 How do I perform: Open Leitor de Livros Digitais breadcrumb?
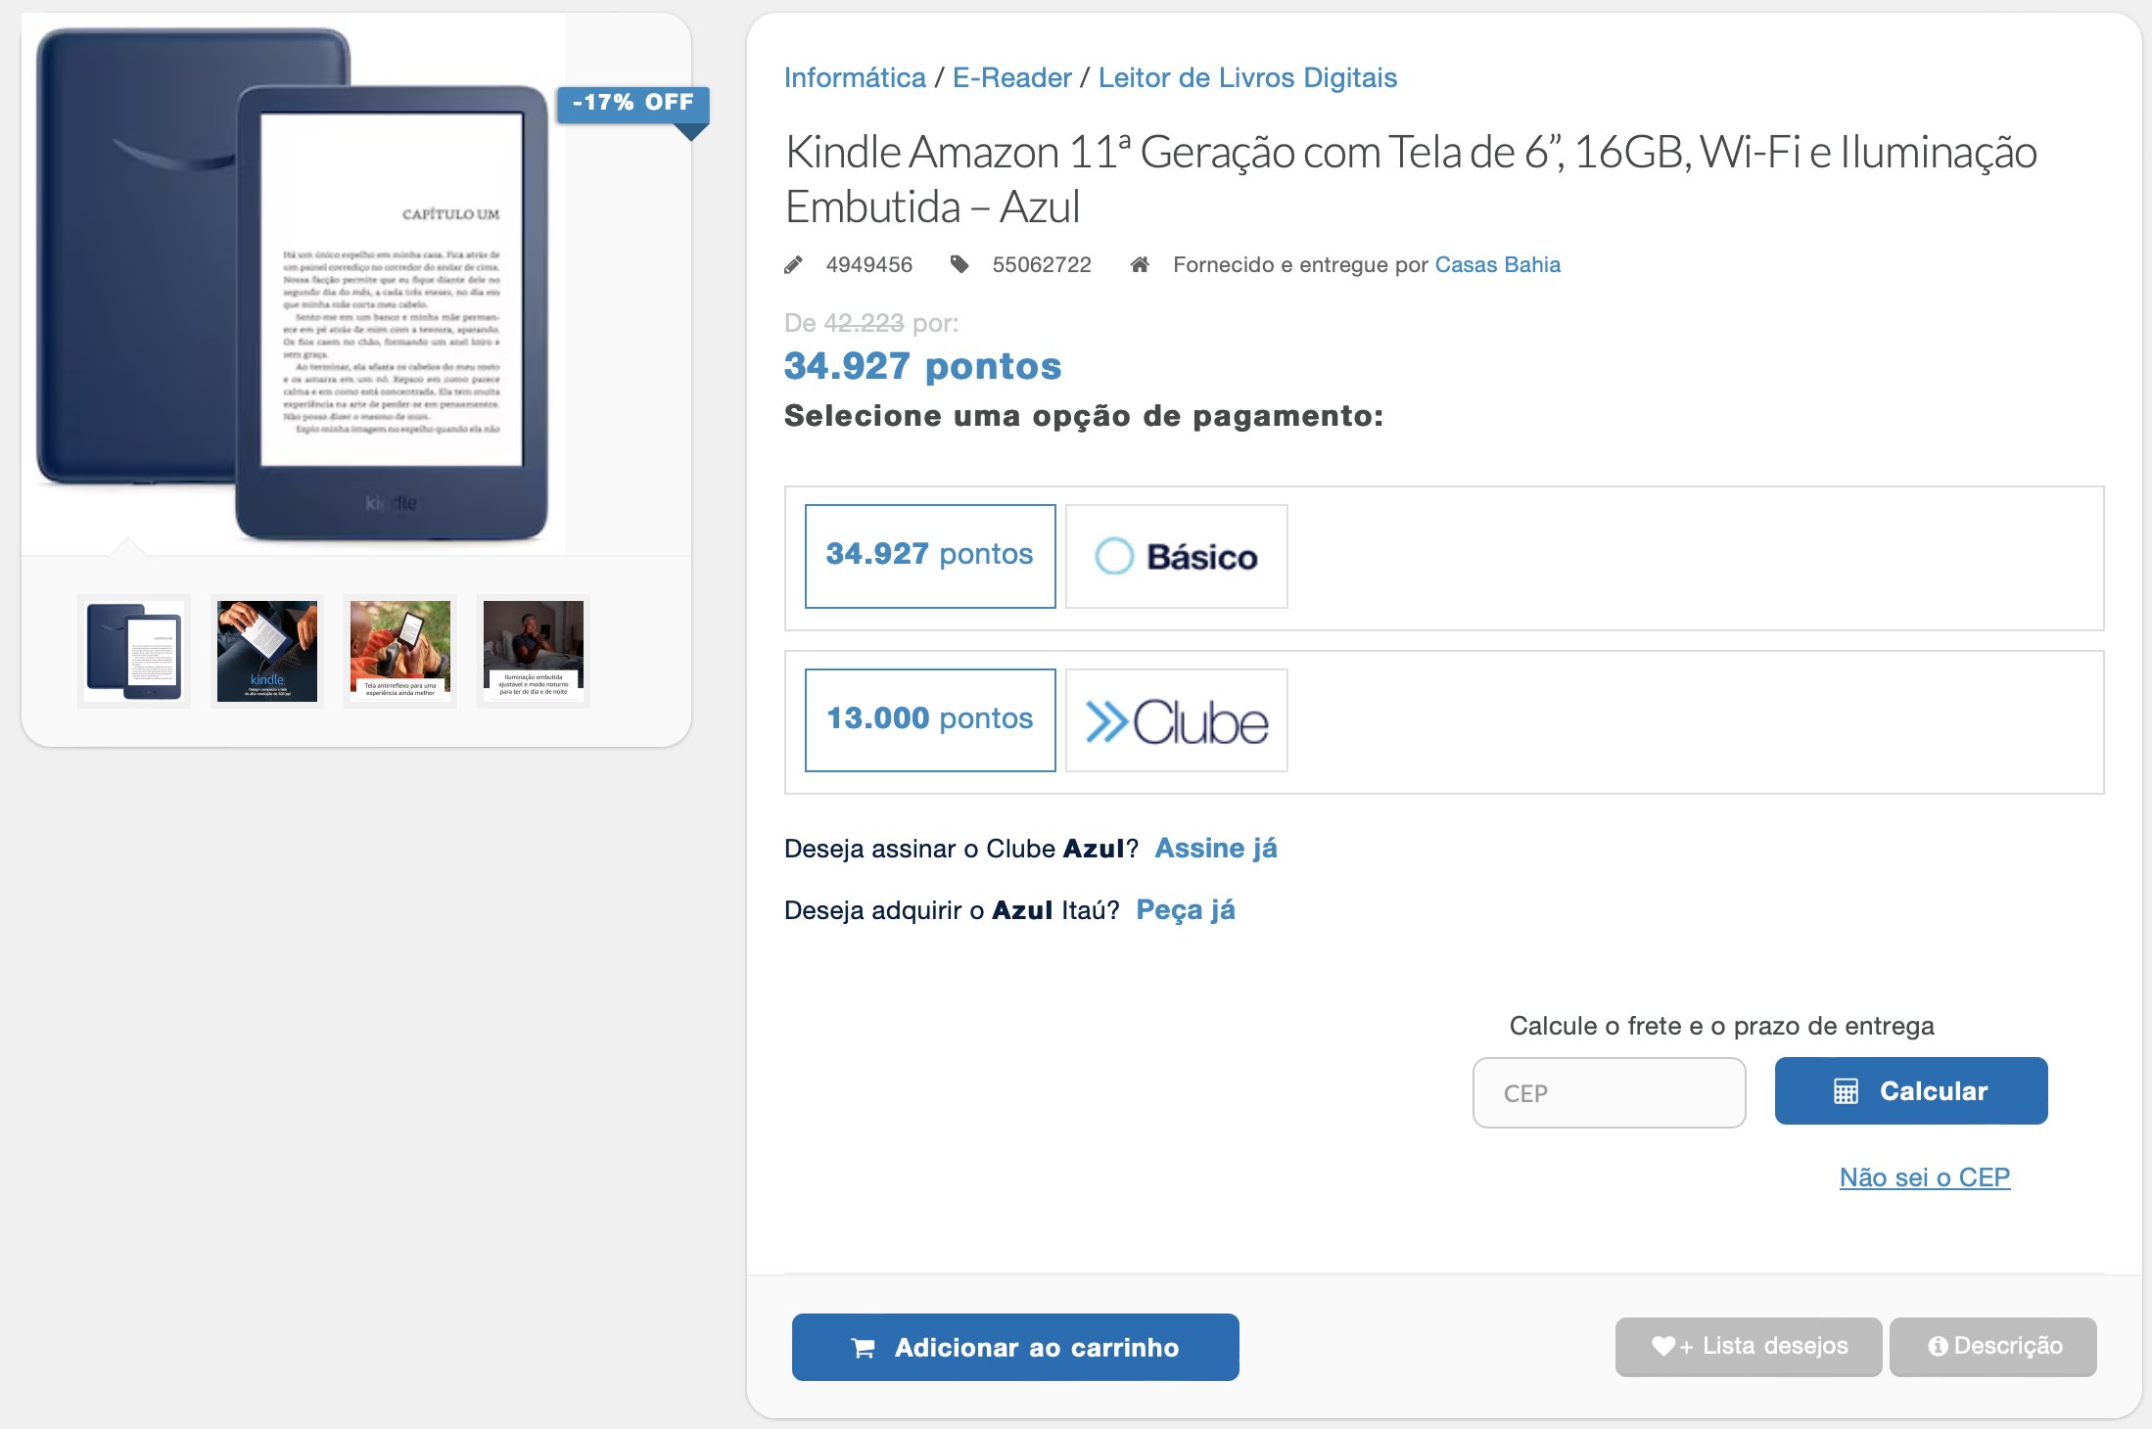point(1247,77)
